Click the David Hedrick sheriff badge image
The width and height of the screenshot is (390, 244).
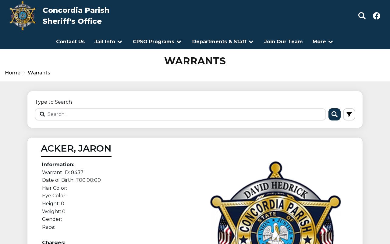[275, 203]
